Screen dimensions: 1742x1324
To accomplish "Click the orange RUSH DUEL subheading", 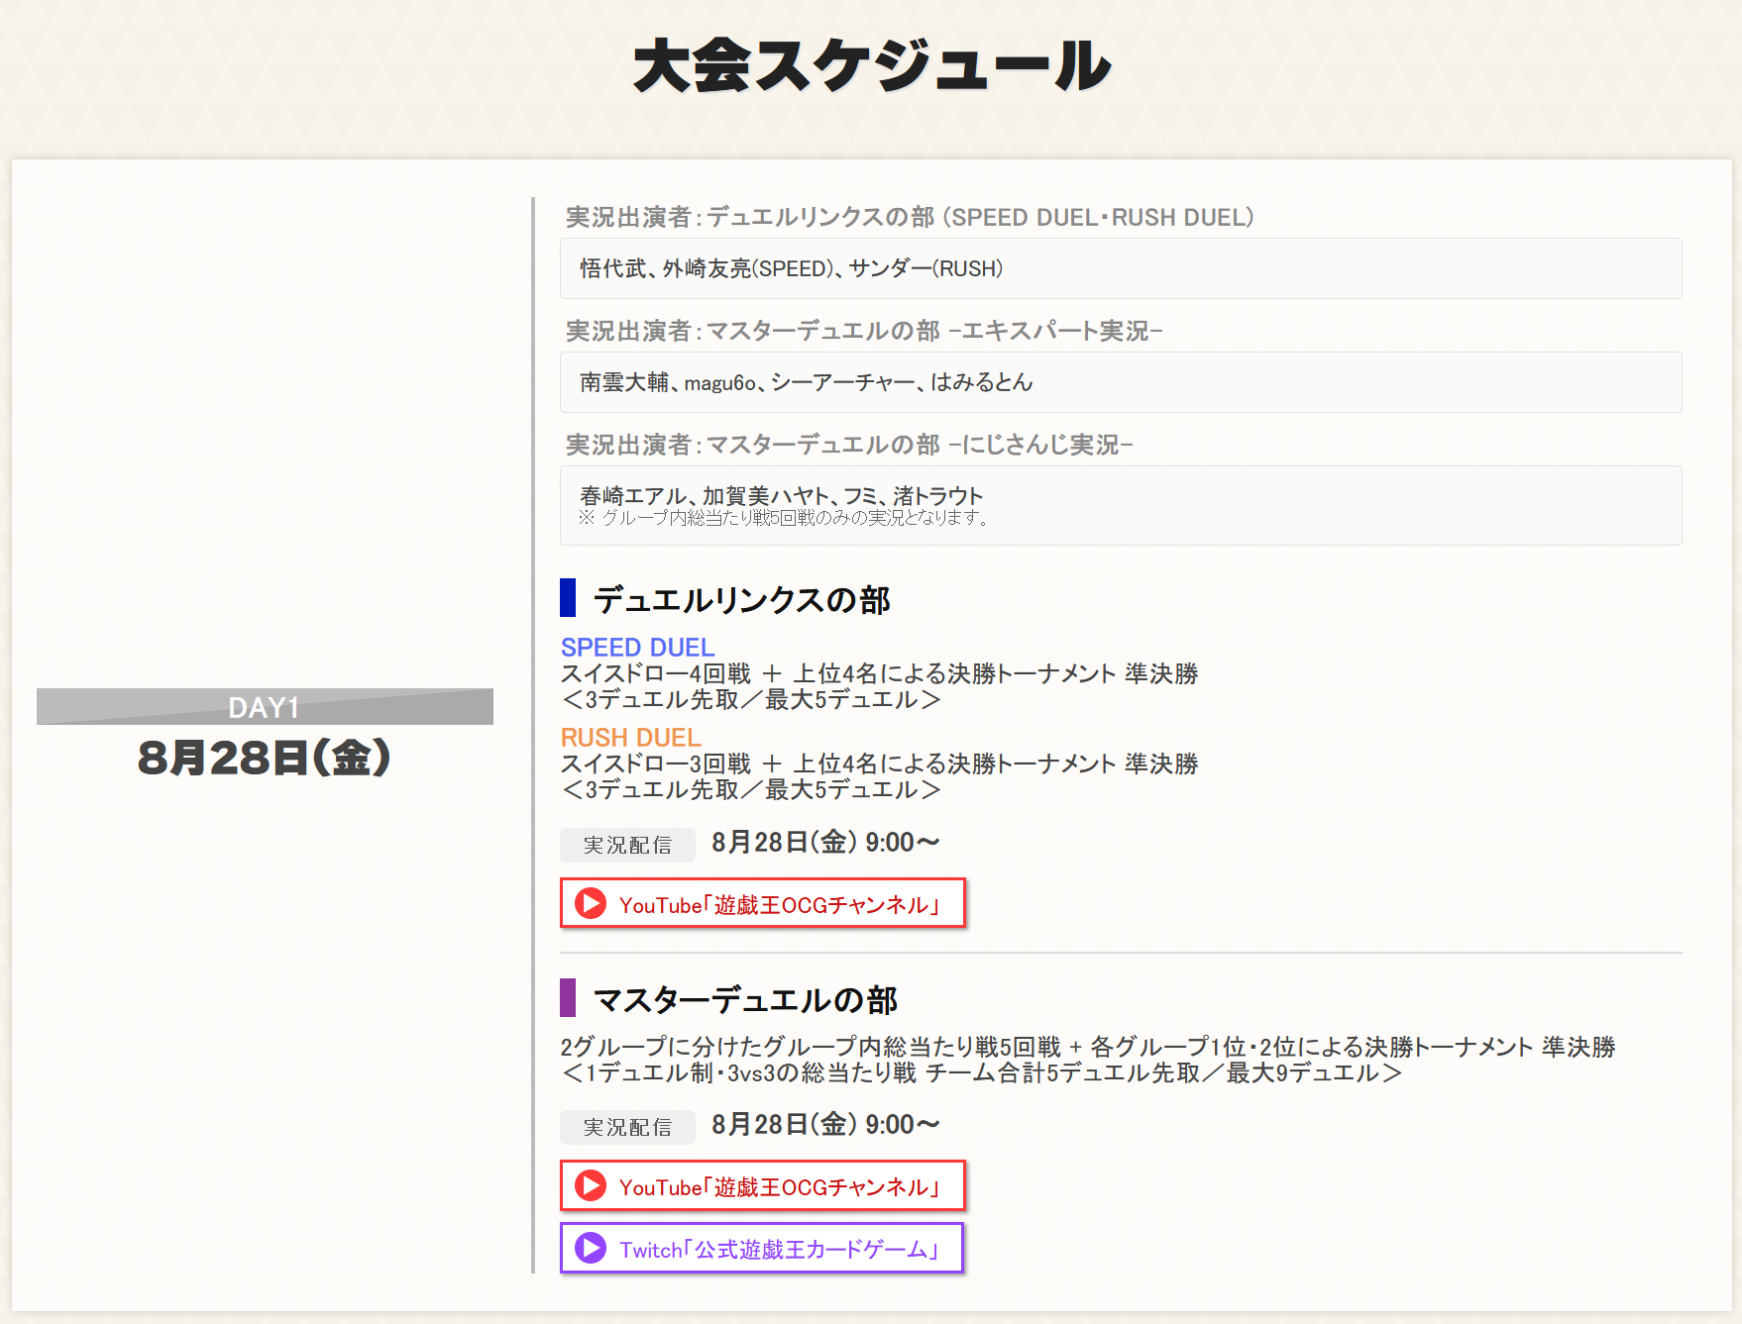I will (x=631, y=737).
